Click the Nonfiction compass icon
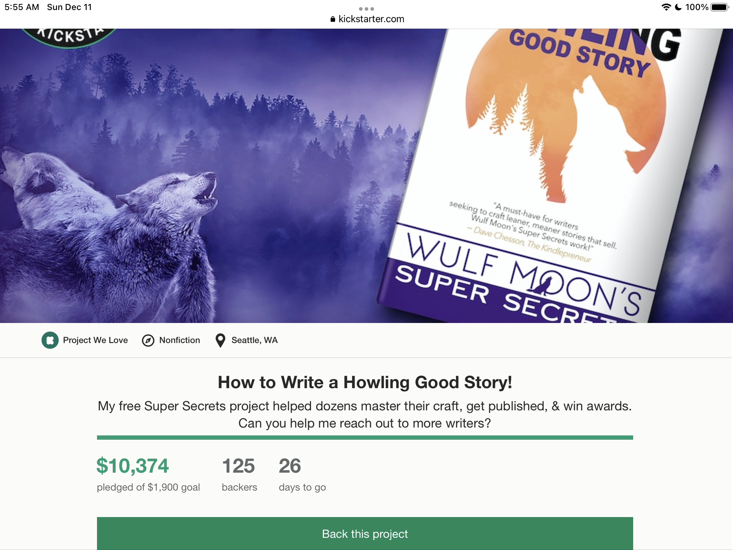Image resolution: width=733 pixels, height=550 pixels. [x=148, y=340]
